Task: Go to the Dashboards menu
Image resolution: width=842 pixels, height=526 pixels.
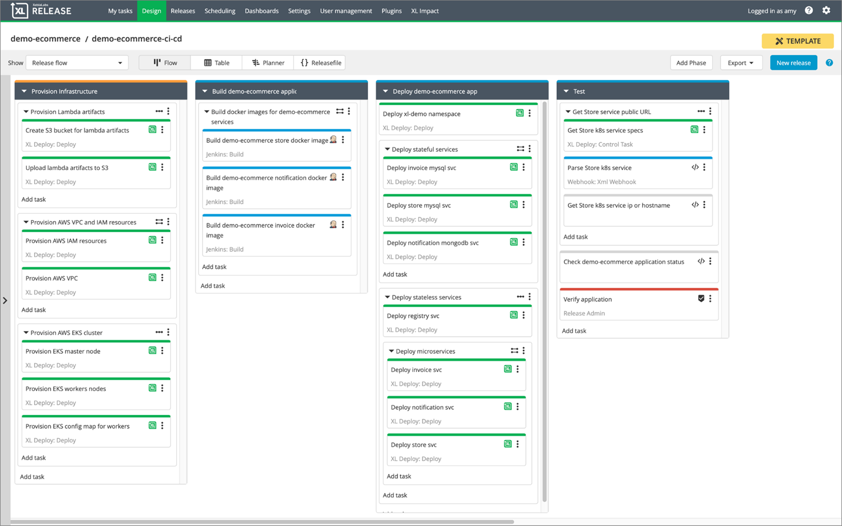Action: [x=262, y=11]
